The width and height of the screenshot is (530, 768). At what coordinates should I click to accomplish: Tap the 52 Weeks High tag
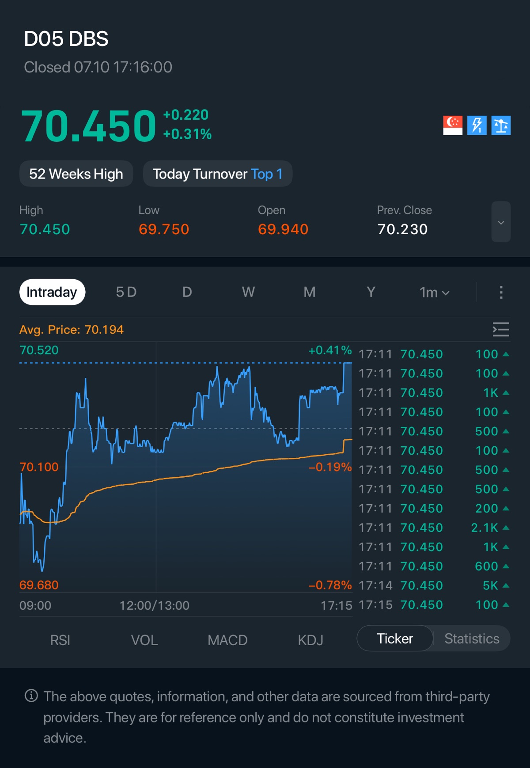(76, 174)
